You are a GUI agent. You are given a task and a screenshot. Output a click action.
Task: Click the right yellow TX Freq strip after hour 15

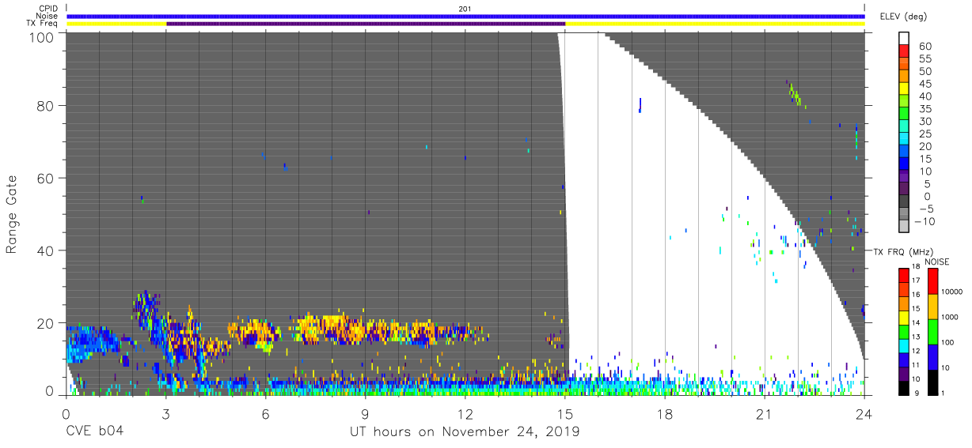click(x=716, y=24)
